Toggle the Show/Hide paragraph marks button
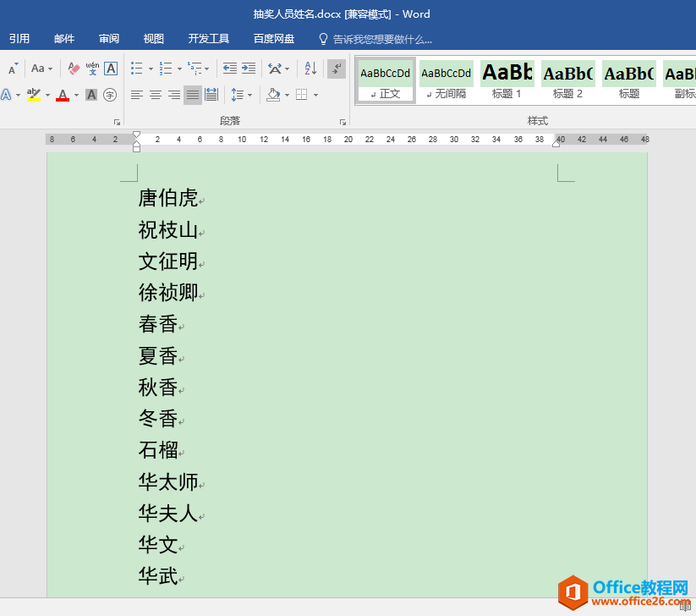The width and height of the screenshot is (696, 616). tap(337, 69)
